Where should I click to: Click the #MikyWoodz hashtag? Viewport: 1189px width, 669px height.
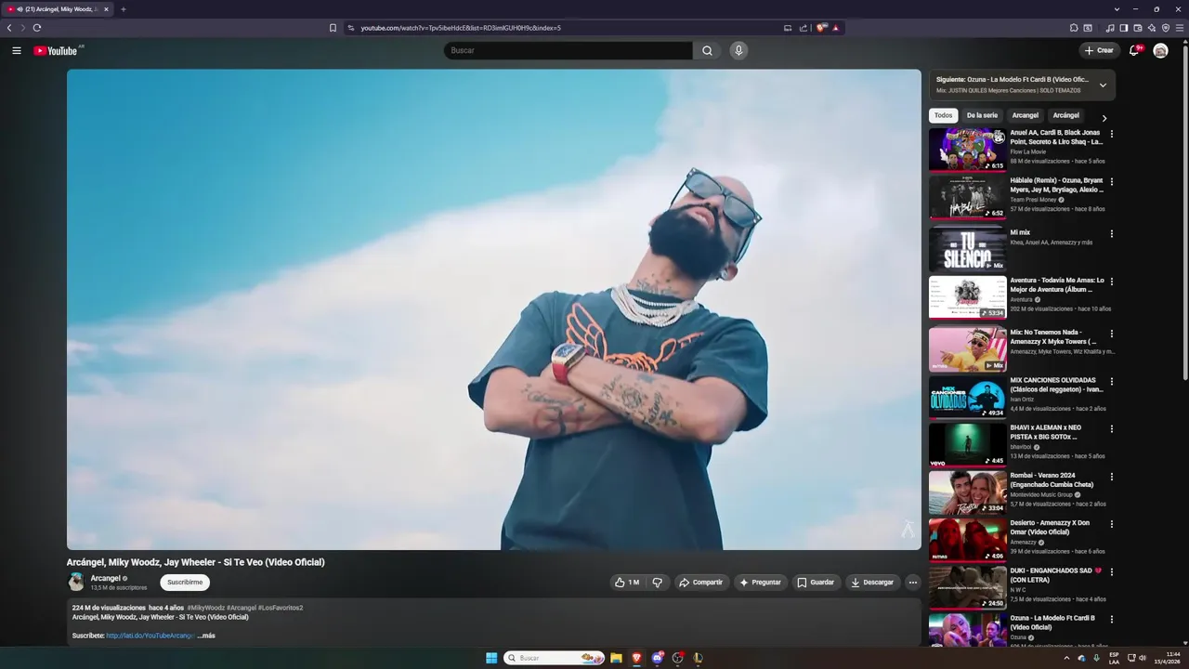(x=206, y=608)
